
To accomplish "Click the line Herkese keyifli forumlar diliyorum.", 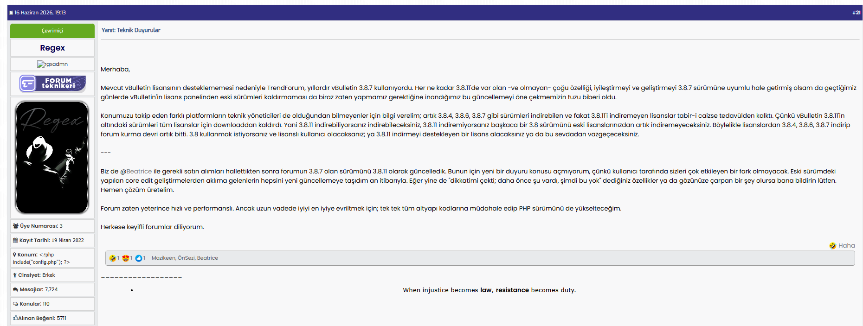I will (x=152, y=227).
